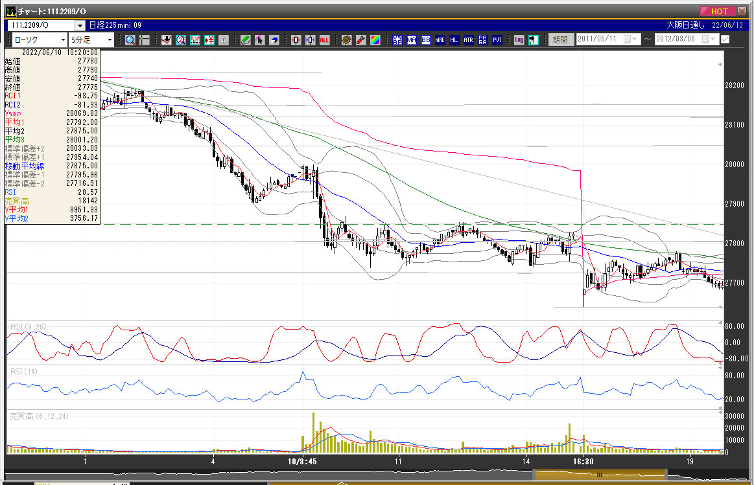Toggle the Log scale button

[x=519, y=40]
